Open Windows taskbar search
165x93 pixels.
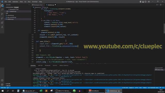click(x=8, y=91)
